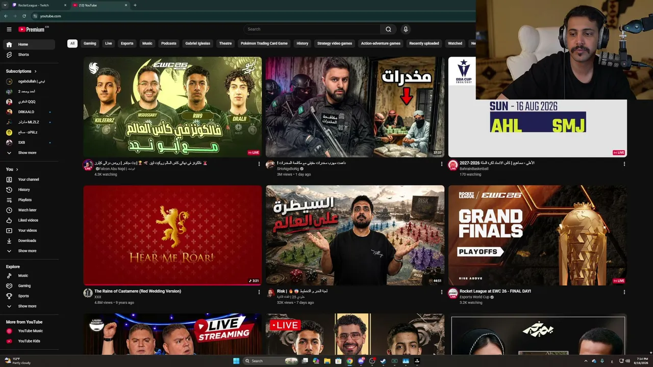Open the You section chevron
653x367 pixels.
(x=17, y=169)
